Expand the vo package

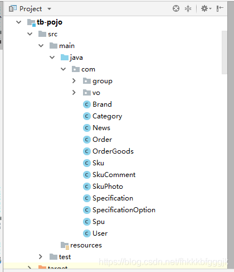(74, 93)
